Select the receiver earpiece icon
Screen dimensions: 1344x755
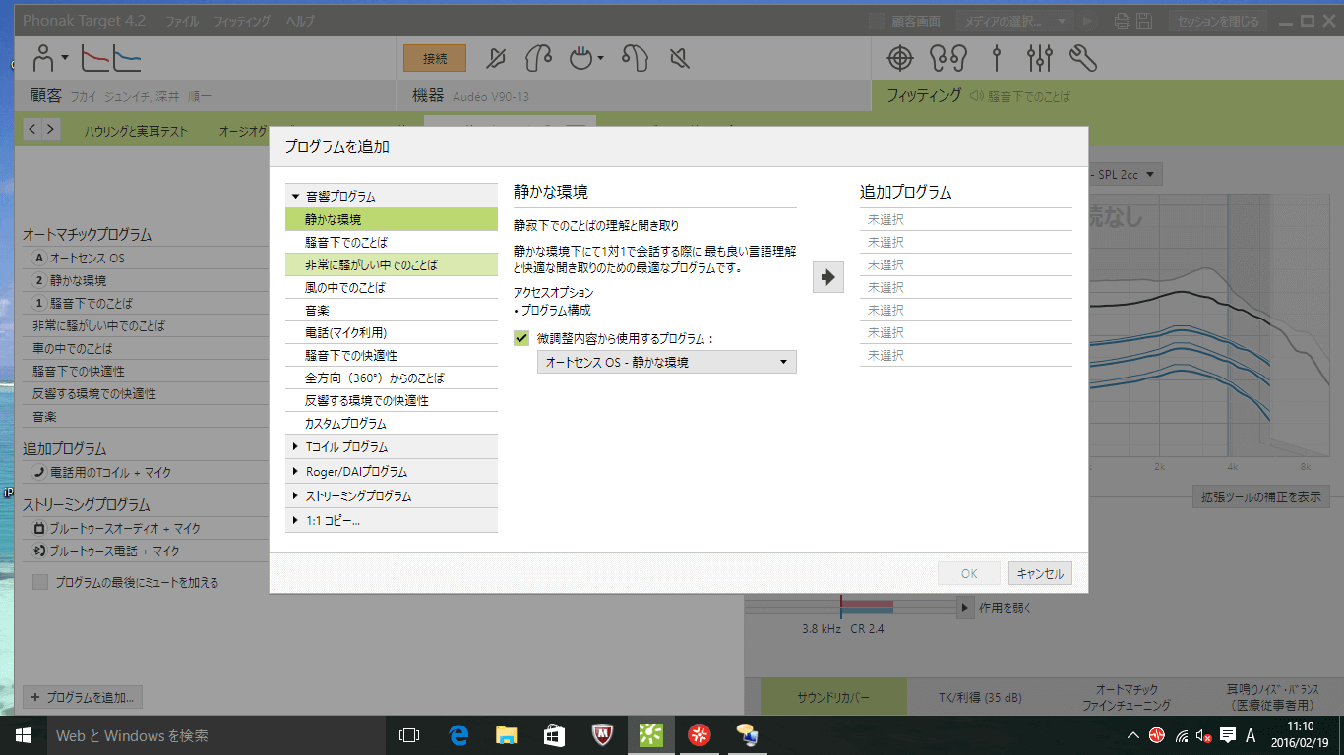539,59
